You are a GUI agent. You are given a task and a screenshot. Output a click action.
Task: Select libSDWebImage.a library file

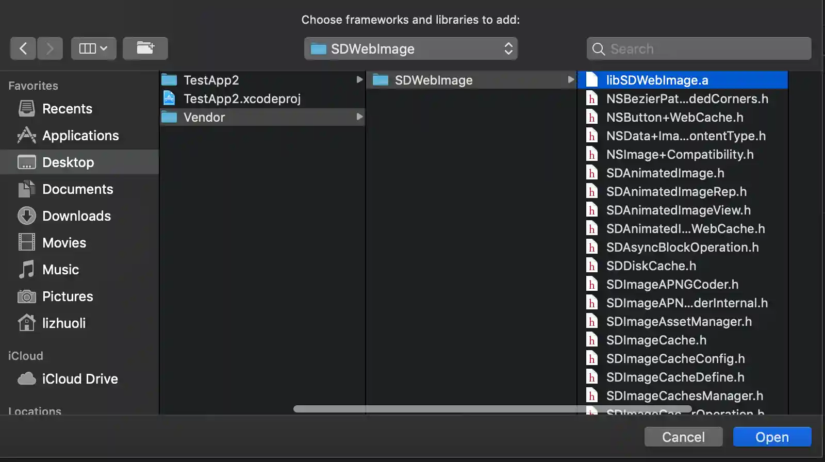[x=657, y=80]
